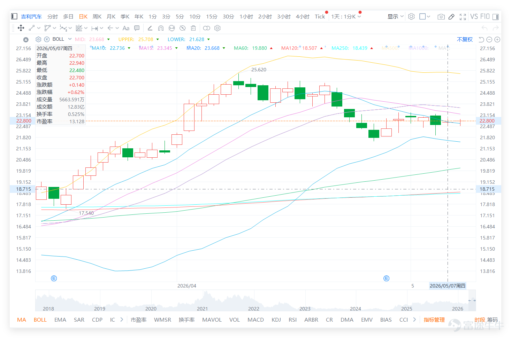
Task: Select the crosshair move cursor tool
Action: click(x=21, y=28)
